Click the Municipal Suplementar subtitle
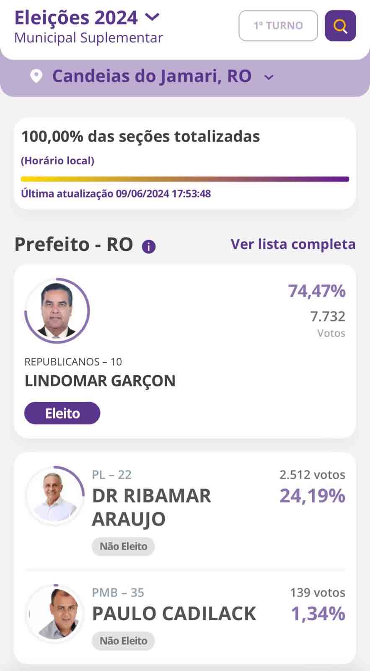 88,38
